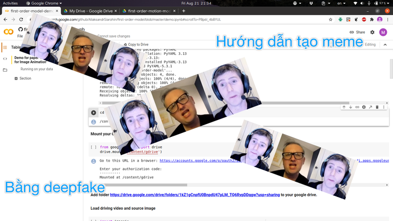Open the Editing mode dropdown
Screen dimensions: 393x221
pyautogui.click(x=370, y=44)
